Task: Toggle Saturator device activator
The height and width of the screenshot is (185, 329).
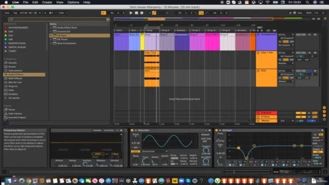Action: pyautogui.click(x=132, y=131)
